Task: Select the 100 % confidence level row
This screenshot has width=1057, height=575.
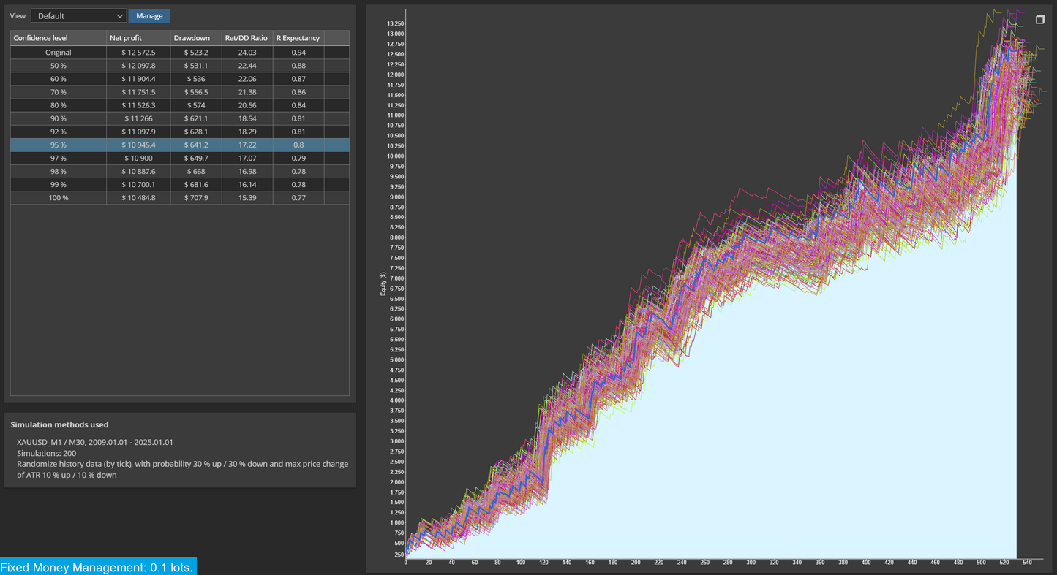Action: click(180, 197)
